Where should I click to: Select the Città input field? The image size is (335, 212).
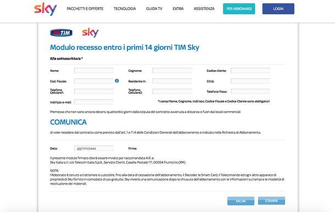click(x=250, y=81)
